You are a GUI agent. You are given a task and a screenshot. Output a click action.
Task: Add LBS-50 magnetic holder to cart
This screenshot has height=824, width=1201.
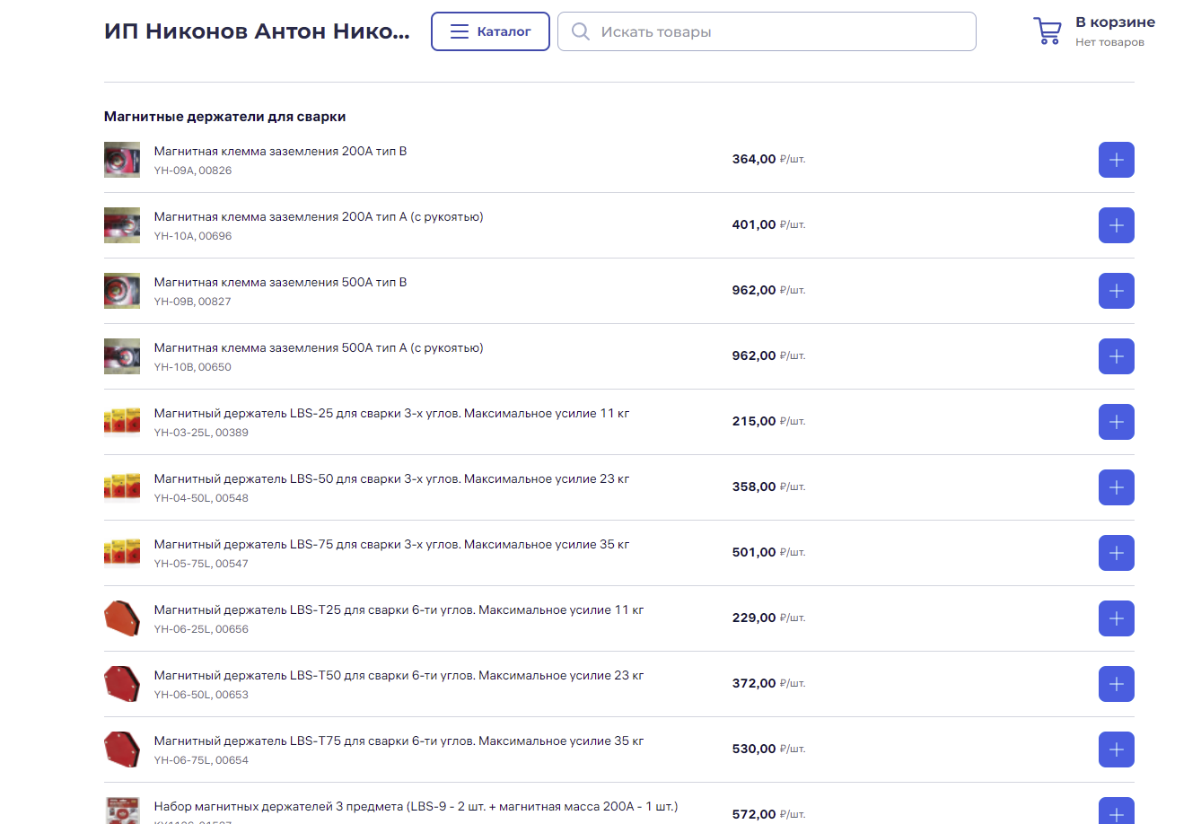1116,487
